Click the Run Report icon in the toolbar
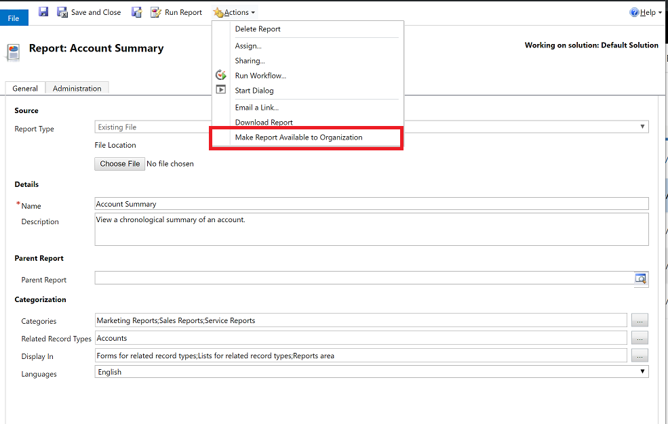This screenshot has width=668, height=424. (x=156, y=12)
